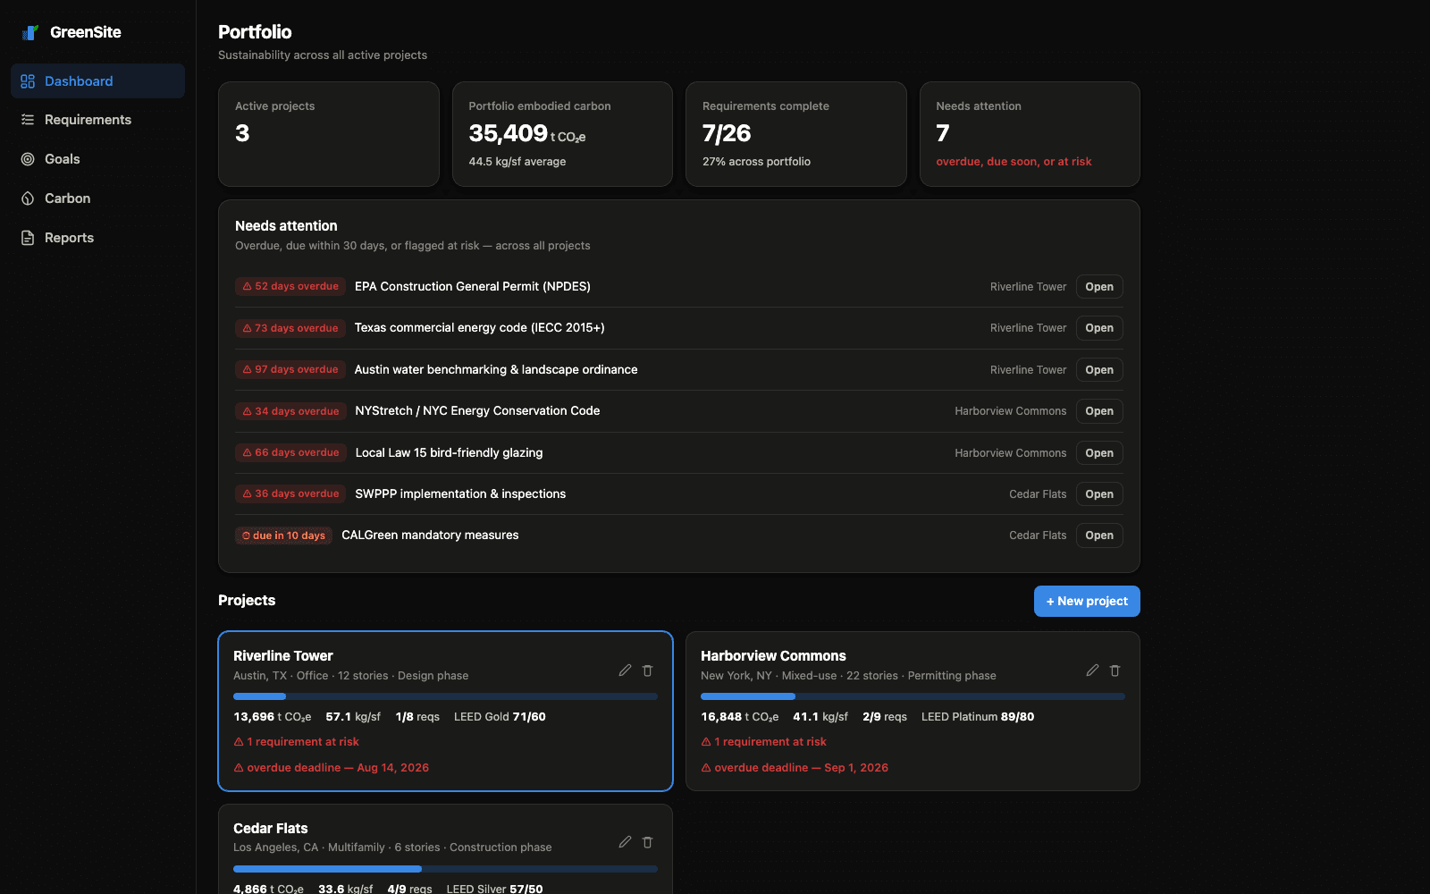Click the Cedar Flats progress bar
The width and height of the screenshot is (1430, 894).
pyautogui.click(x=445, y=869)
